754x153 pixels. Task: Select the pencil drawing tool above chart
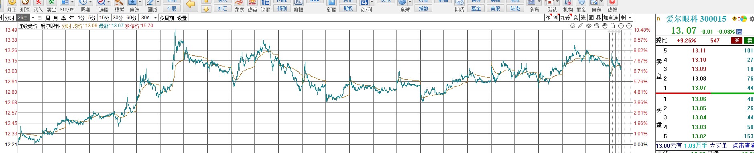coord(580,26)
